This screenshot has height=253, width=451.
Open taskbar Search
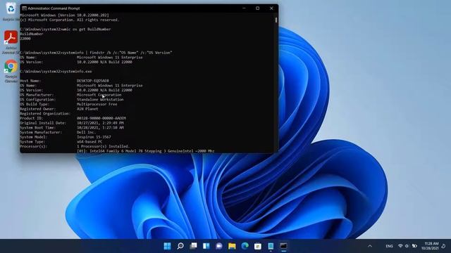[180, 246]
